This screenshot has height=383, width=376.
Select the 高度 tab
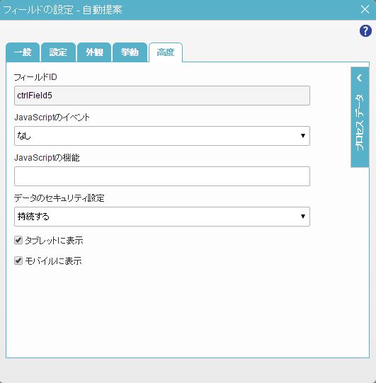166,52
